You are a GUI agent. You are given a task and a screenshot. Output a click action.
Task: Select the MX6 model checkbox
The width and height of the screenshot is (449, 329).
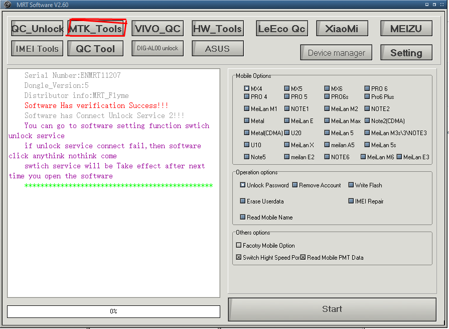pos(327,88)
